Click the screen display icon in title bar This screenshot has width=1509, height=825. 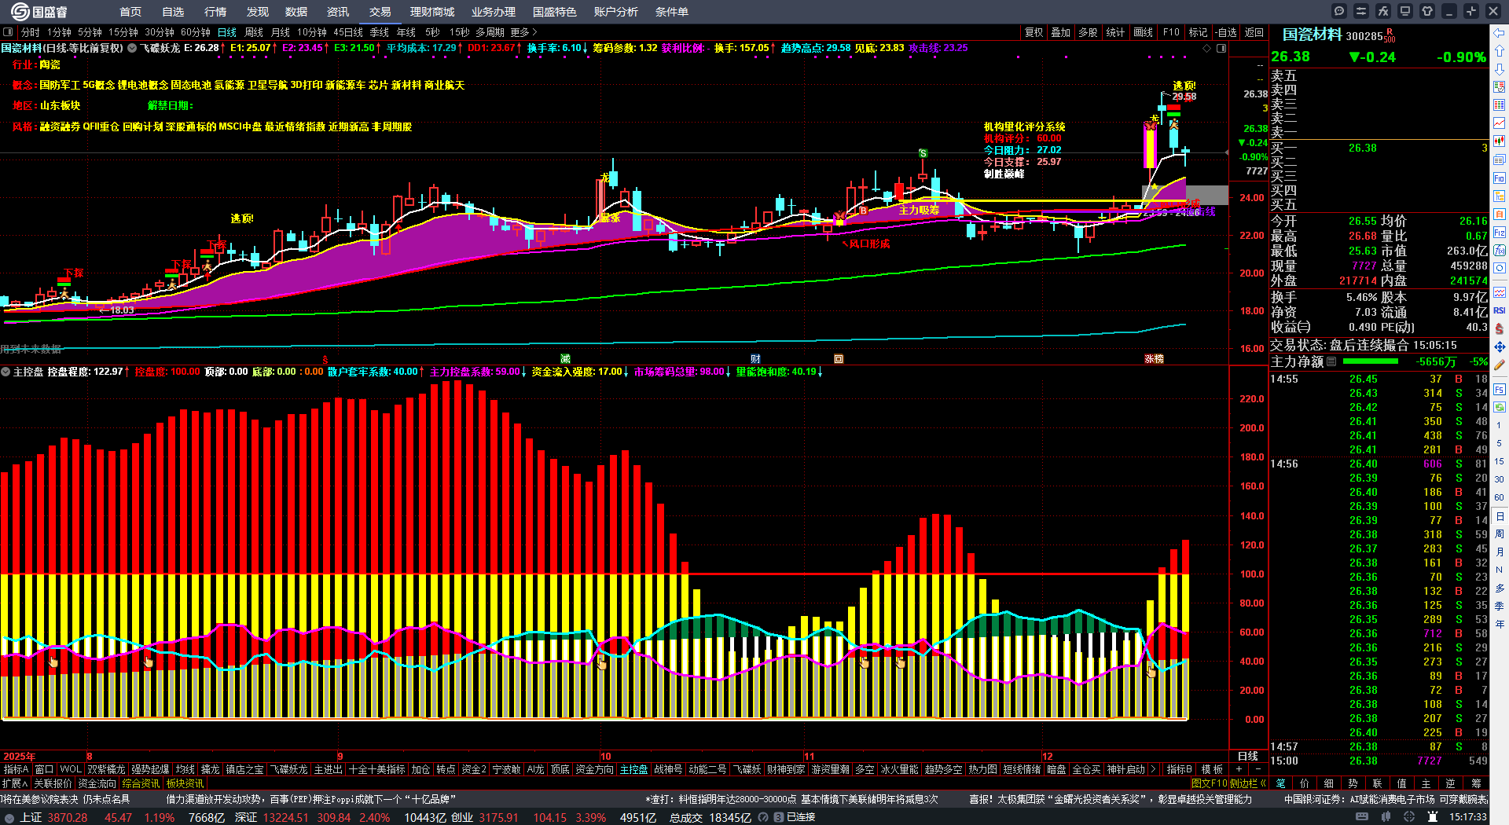click(x=1405, y=11)
